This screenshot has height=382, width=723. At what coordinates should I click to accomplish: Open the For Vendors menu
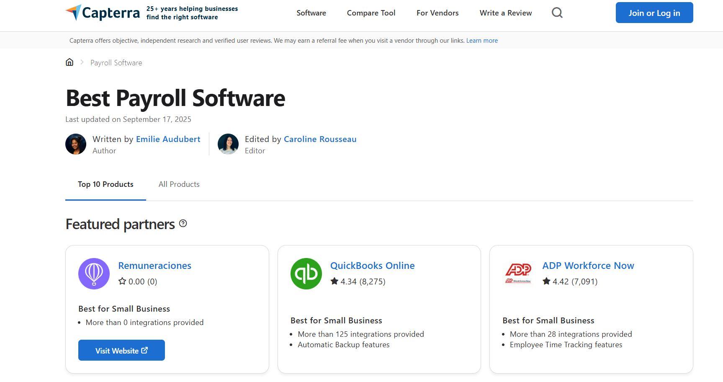coord(437,13)
